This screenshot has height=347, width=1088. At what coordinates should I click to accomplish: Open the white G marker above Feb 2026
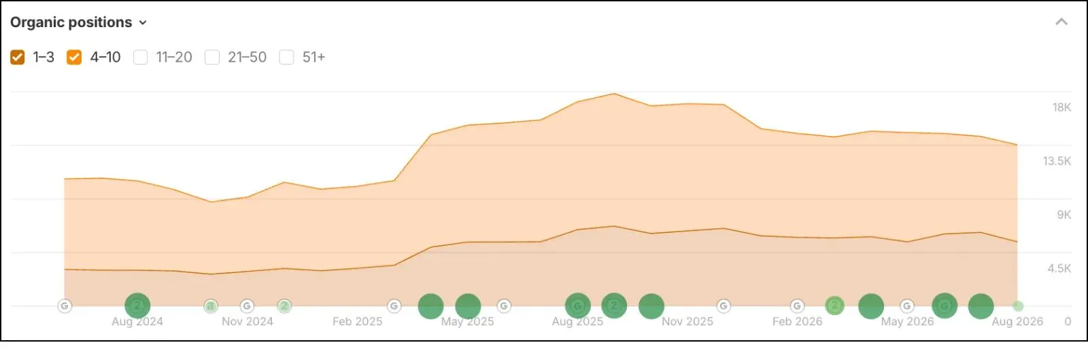[x=797, y=306]
